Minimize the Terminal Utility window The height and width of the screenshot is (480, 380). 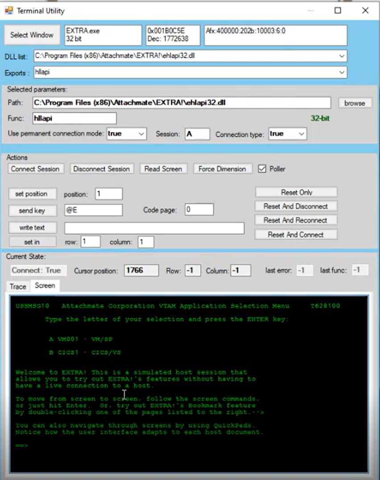311,10
